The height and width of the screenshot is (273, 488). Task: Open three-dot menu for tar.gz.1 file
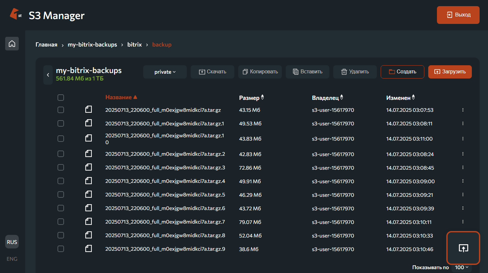[x=463, y=123]
